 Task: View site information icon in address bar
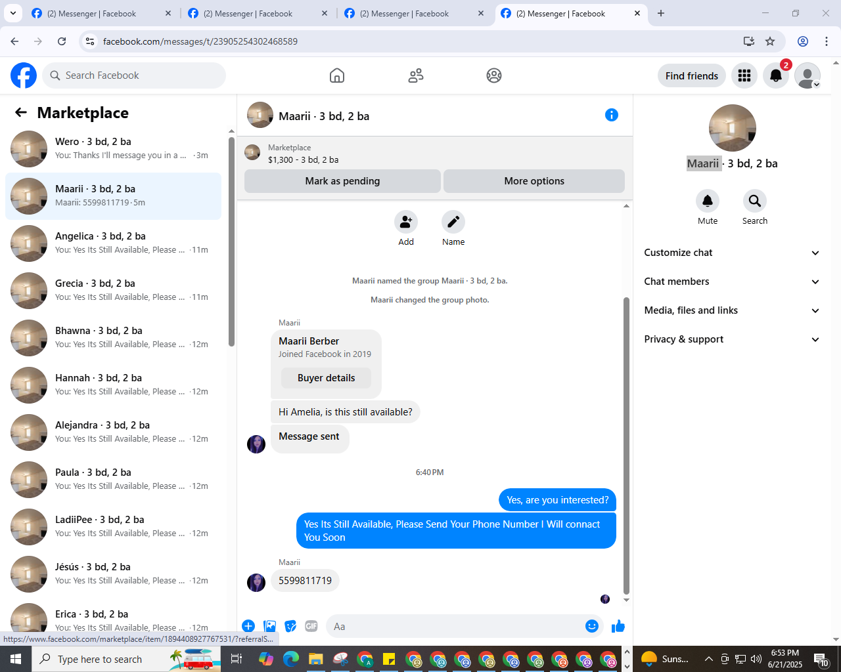point(90,41)
